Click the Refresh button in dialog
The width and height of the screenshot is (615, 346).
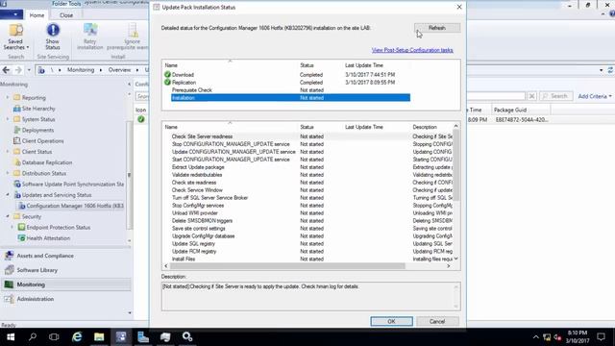[x=437, y=28]
